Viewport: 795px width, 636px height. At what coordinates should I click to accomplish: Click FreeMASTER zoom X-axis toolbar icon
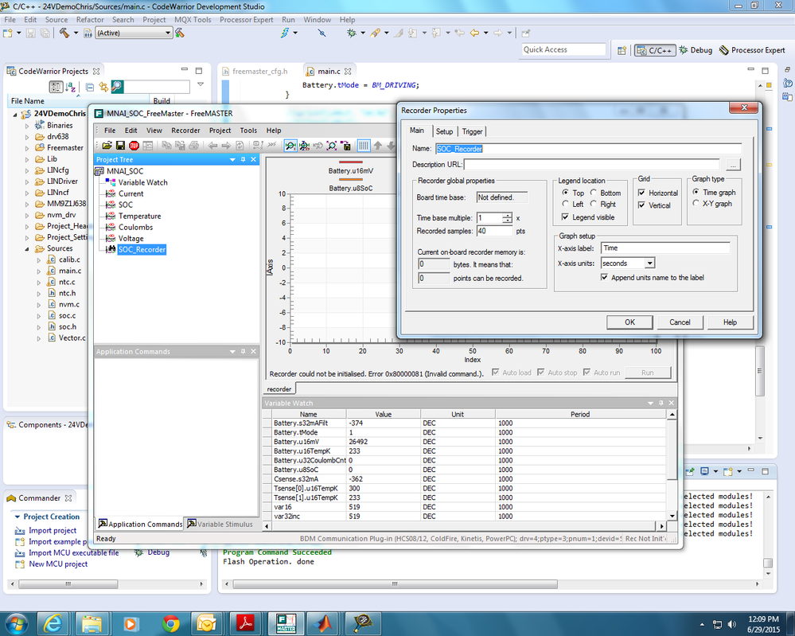pyautogui.click(x=290, y=146)
